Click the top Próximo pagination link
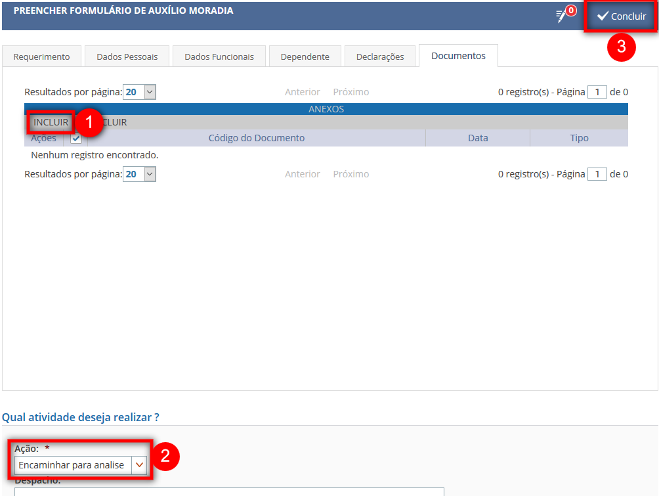 coord(351,92)
